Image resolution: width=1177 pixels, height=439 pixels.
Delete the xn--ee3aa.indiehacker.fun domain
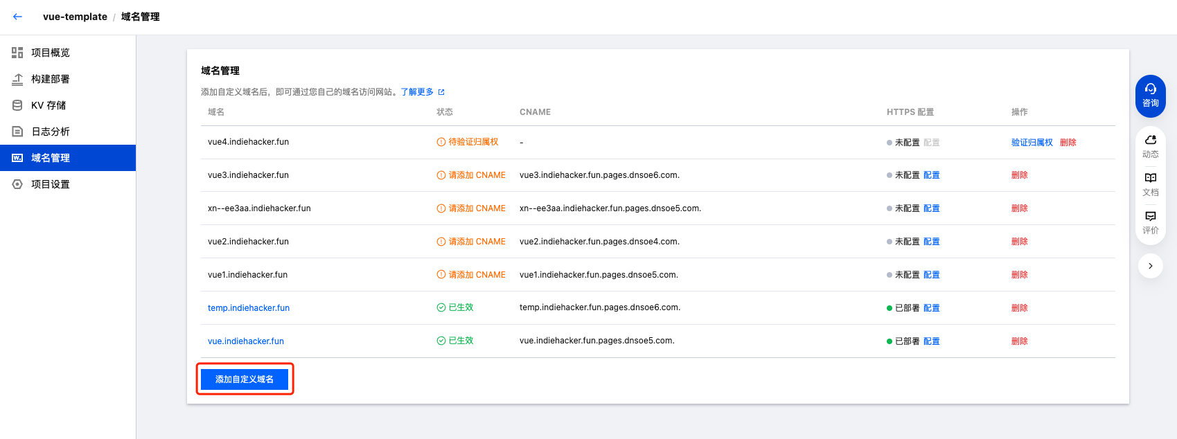pos(1019,208)
